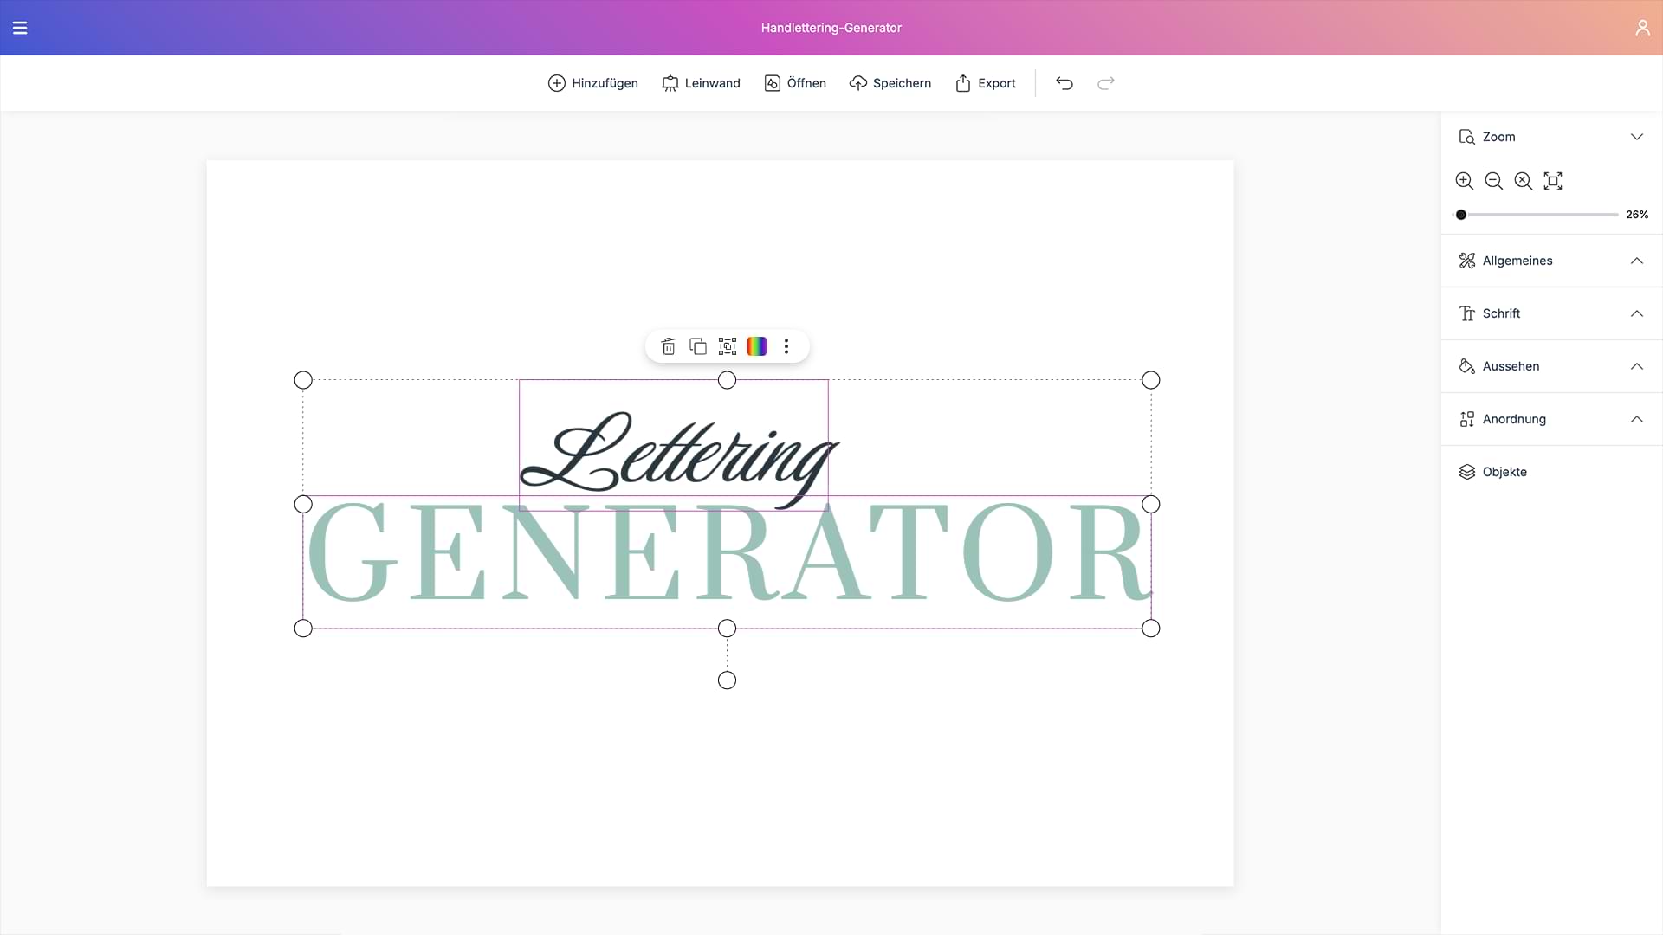
Task: Click the top-center selection handle
Action: (728, 380)
